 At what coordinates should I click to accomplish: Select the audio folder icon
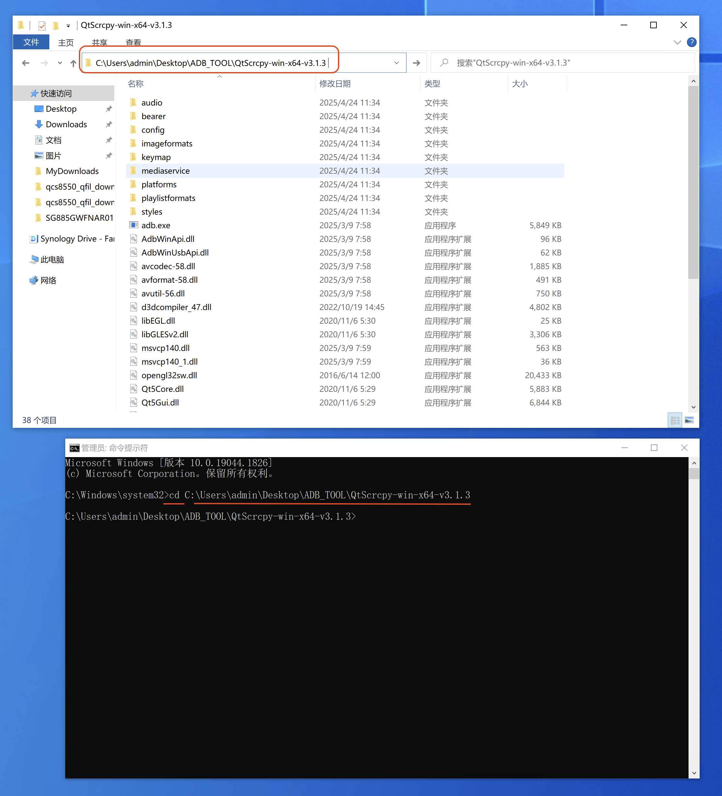coord(133,103)
